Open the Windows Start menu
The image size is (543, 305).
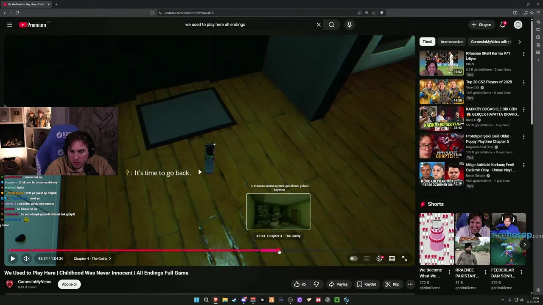point(197,300)
